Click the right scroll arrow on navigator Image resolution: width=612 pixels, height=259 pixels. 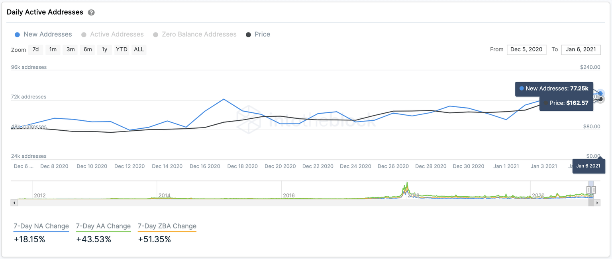[596, 203]
